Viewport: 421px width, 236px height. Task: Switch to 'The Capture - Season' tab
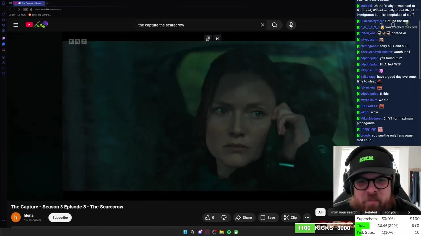coord(29,3)
